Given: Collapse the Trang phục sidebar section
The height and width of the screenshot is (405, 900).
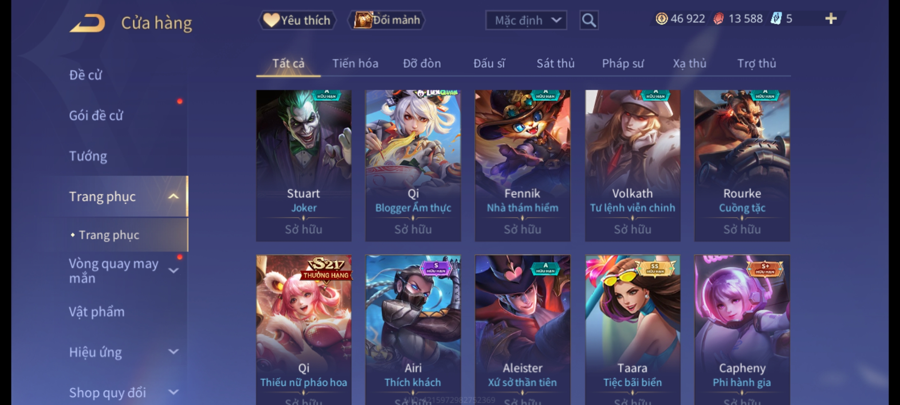Looking at the screenshot, I should [x=173, y=196].
